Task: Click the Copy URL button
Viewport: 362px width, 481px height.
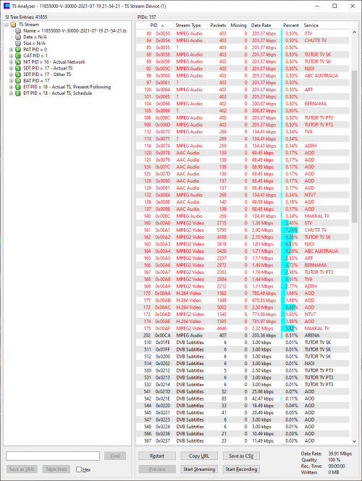Action: coord(199,456)
